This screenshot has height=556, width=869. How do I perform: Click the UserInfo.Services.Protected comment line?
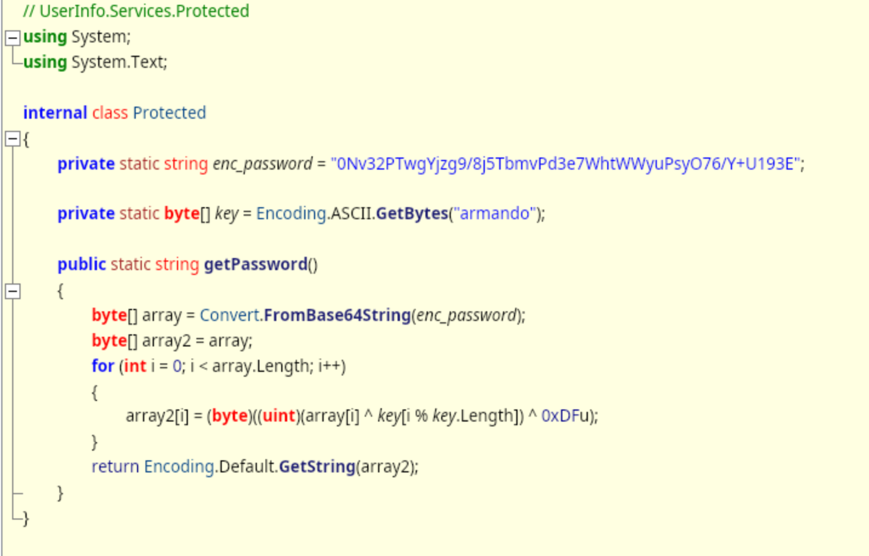tap(136, 11)
